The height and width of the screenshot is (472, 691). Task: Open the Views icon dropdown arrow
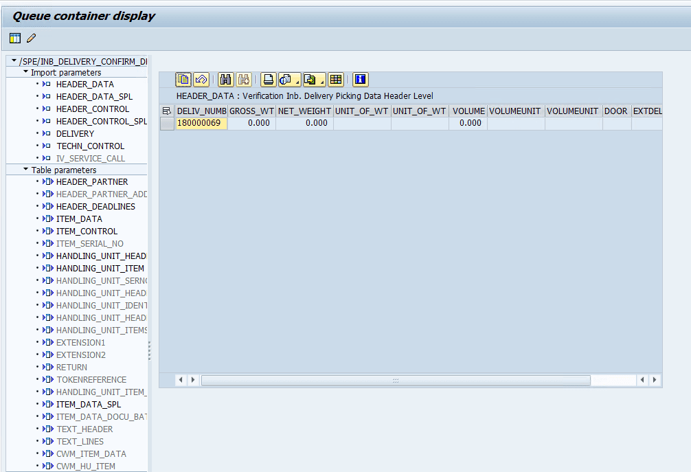[297, 82]
